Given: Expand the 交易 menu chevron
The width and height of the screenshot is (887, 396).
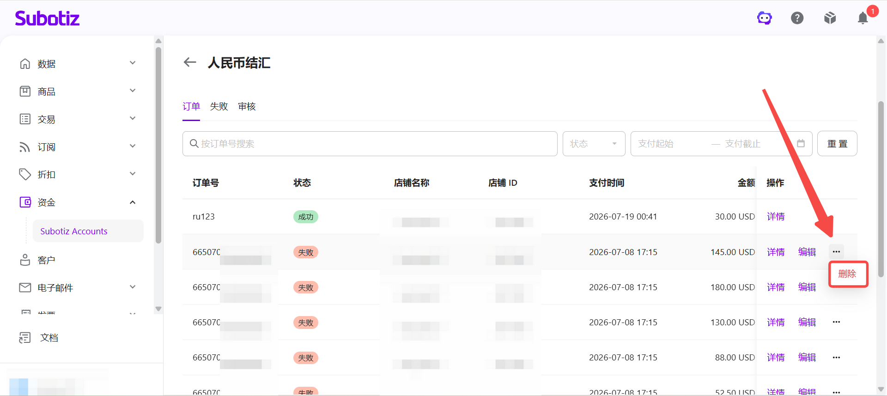Looking at the screenshot, I should click(133, 118).
